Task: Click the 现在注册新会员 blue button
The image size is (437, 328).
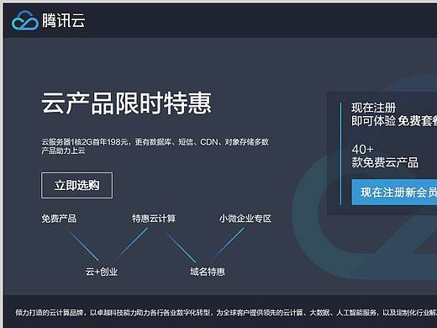Action: tap(394, 193)
